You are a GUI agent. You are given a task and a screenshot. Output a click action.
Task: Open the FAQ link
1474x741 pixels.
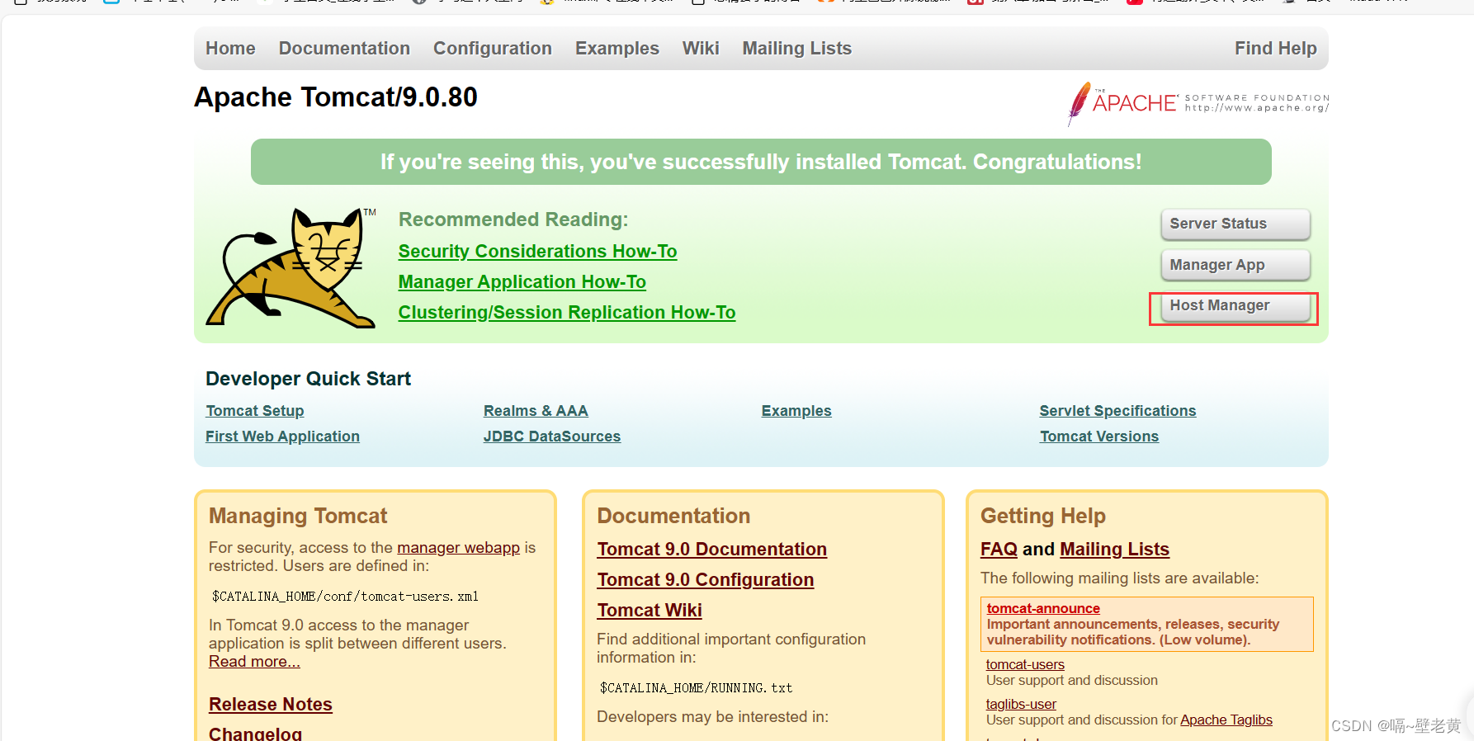pos(999,550)
